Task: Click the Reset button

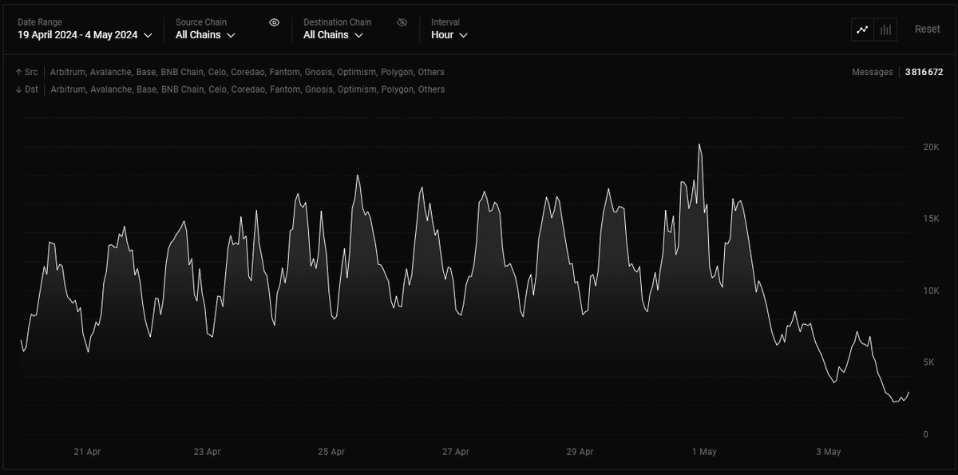Action: pos(927,29)
